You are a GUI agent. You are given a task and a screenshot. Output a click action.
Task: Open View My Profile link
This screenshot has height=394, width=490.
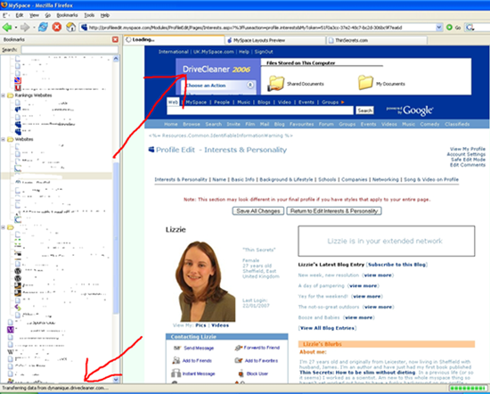pos(468,149)
